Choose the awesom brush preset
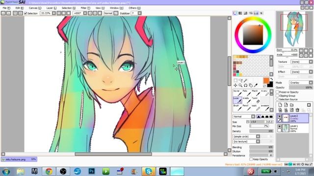This screenshot has width=314, height=176. tap(265, 108)
